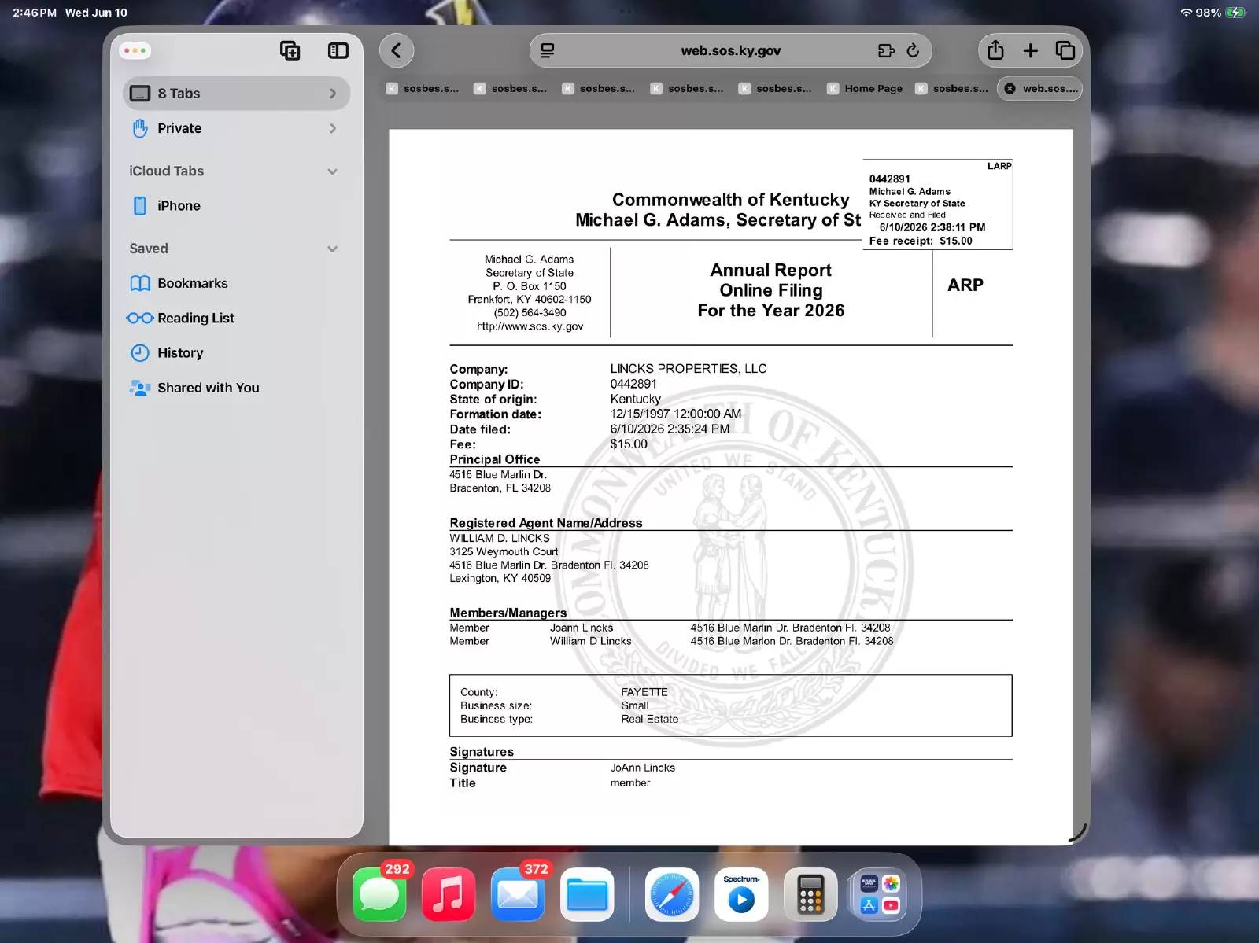Hide the sidebar with sidebar toggle
Screen dimensions: 1259x943
[x=338, y=51]
